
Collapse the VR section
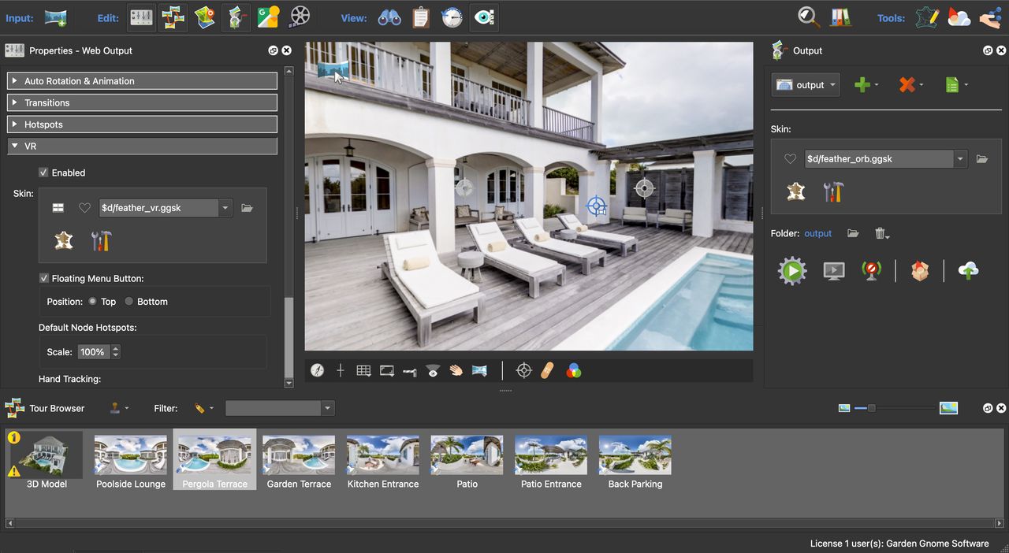click(x=142, y=146)
